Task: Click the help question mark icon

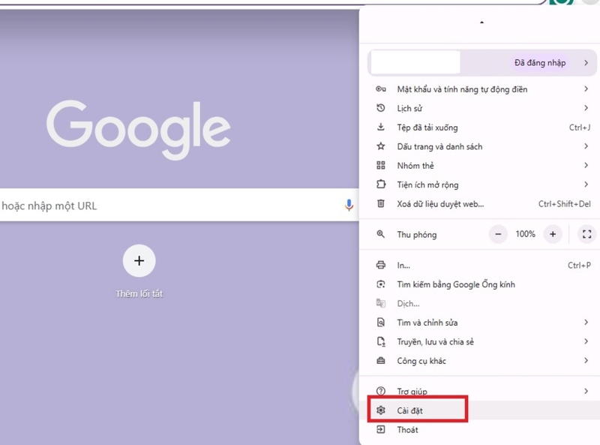Action: [381, 391]
